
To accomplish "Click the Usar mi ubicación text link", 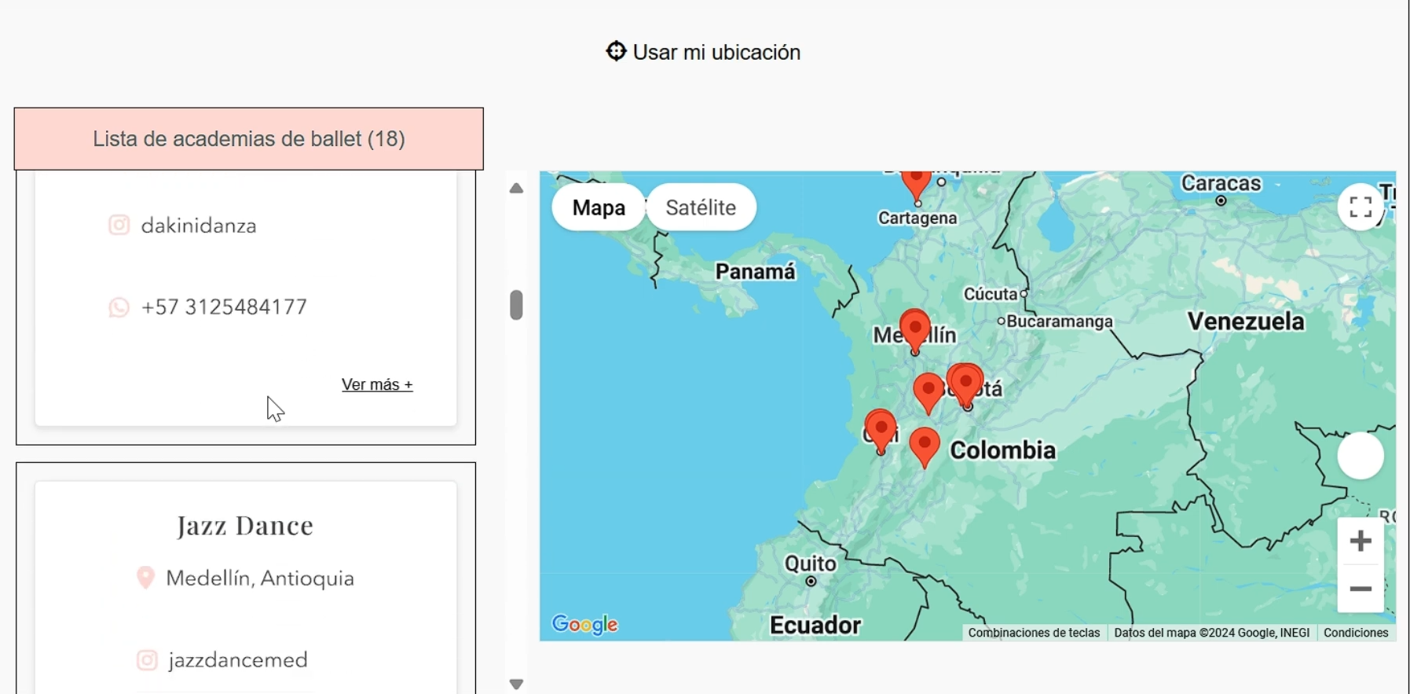I will tap(716, 53).
